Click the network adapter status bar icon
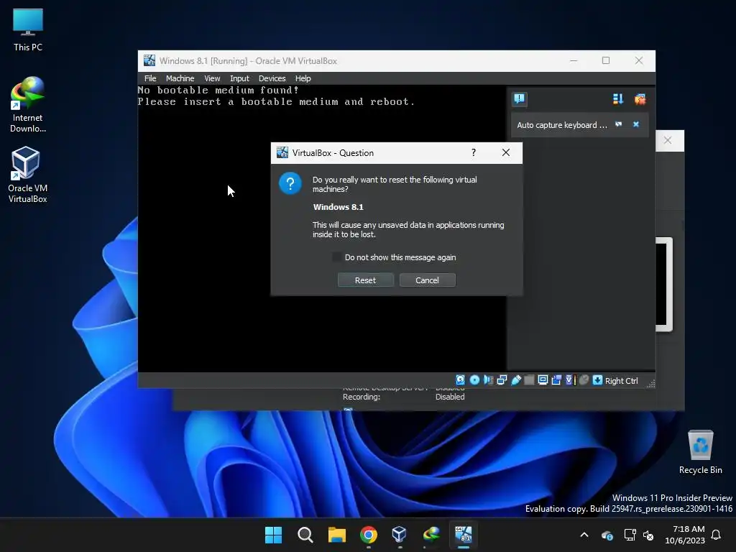This screenshot has width=736, height=552. 502,380
